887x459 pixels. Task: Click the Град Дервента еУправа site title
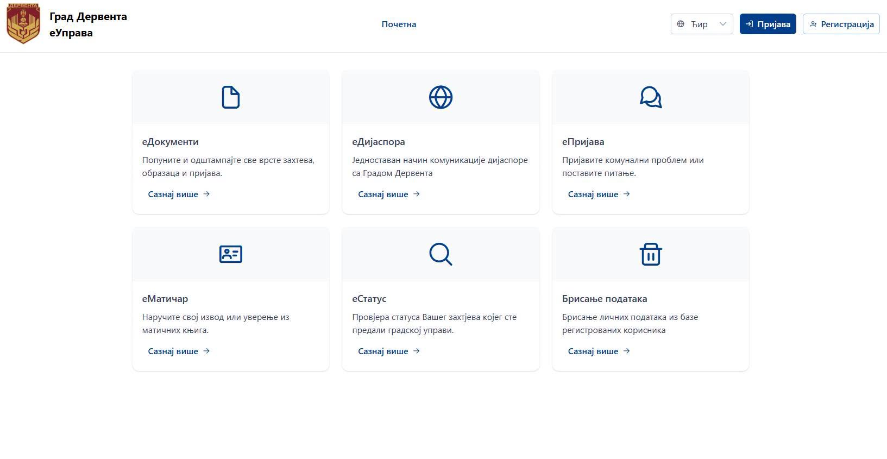click(x=88, y=24)
